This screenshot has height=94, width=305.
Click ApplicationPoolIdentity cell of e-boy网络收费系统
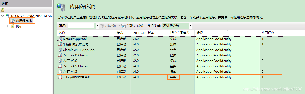(214, 77)
